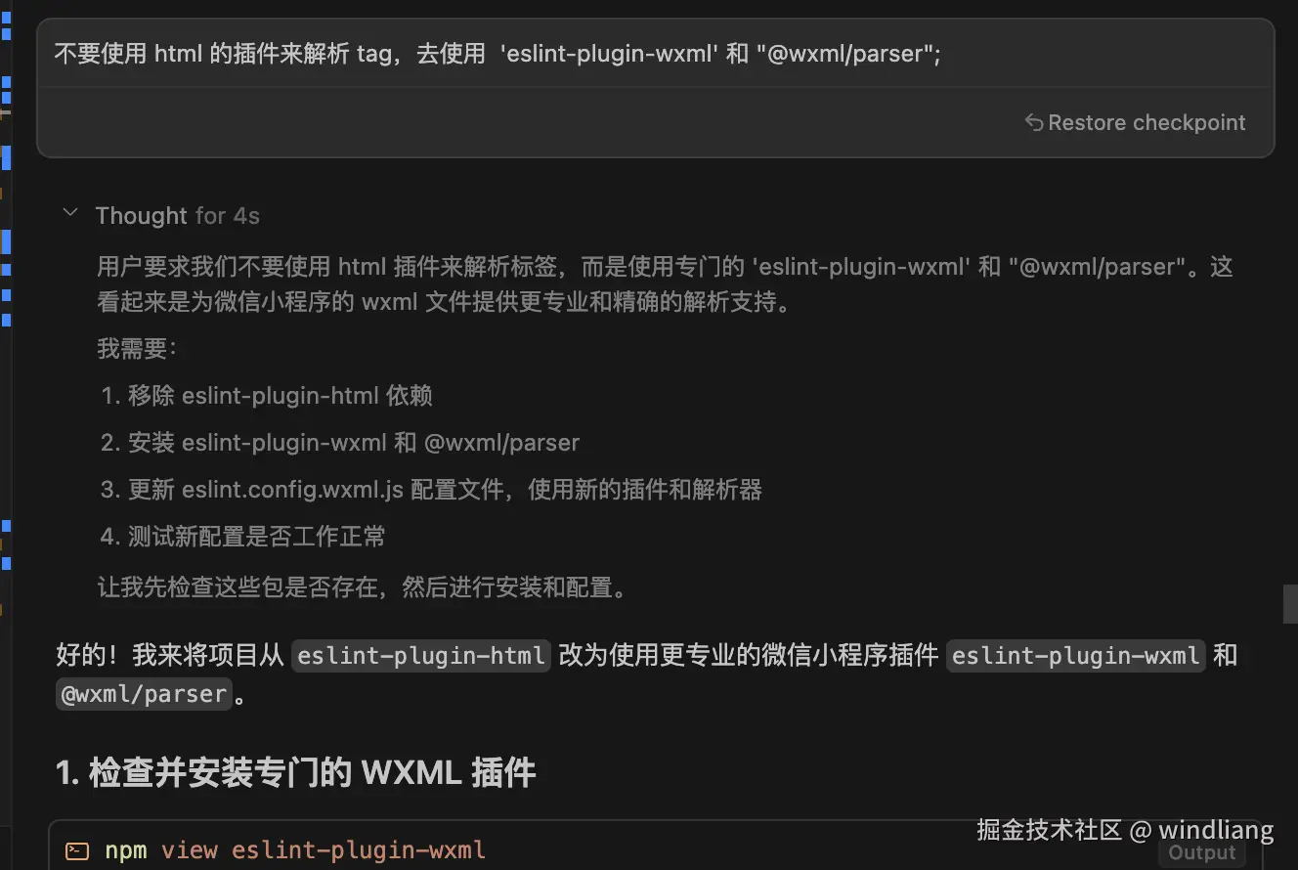This screenshot has width=1298, height=870.
Task: Click the vertical scrollbar thumb on right edge
Action: [x=1290, y=603]
